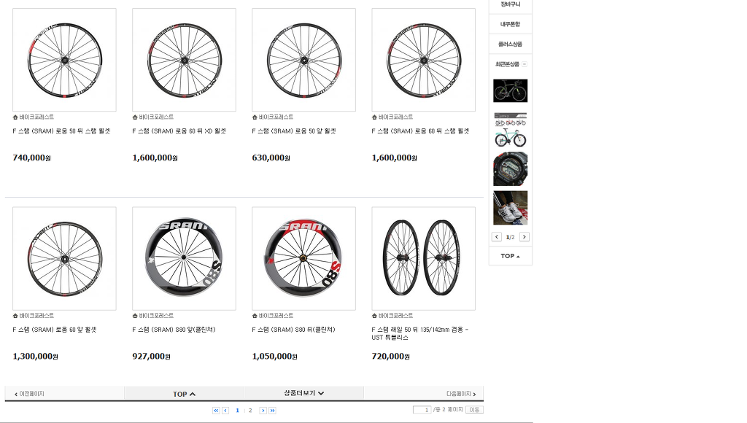
Task: Click 'F 스램 (SRAM) 로움 60 뒤 XD 휠셋' title
Action: point(179,131)
